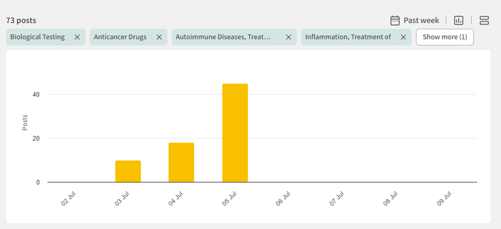Screen dimensions: 501x229
Task: Remove the Anticancer Drugs filter chip
Action: tap(159, 37)
